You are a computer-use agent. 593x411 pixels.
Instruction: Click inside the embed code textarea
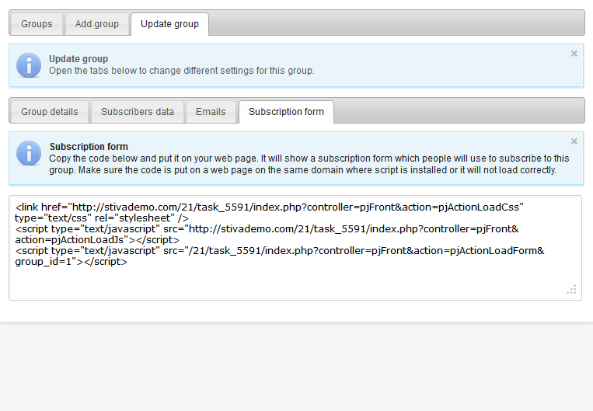(x=295, y=248)
